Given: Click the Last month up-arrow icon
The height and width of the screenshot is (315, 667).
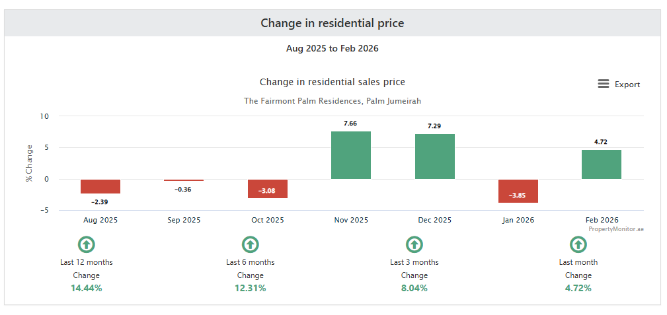Looking at the screenshot, I should (578, 245).
